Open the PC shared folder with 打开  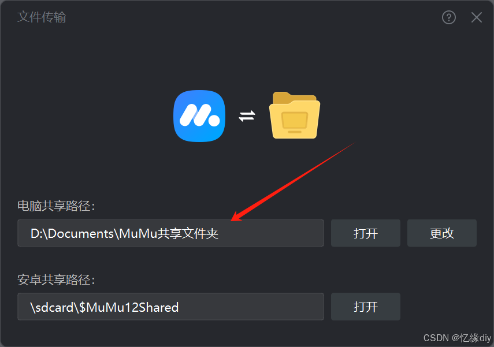point(366,233)
